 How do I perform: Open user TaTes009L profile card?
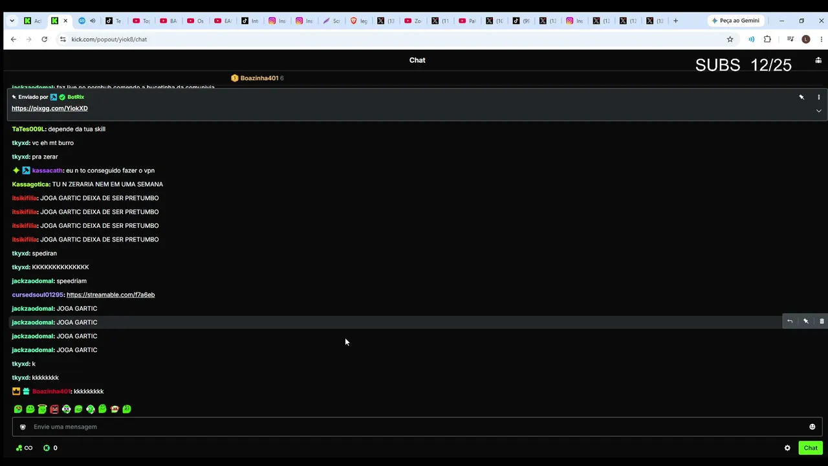click(28, 129)
